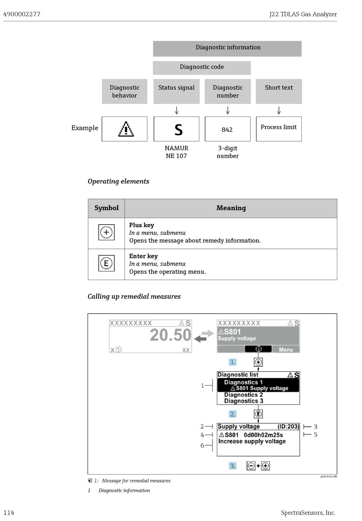
Task: Click the figure icon before the caption
Action: pyautogui.click(x=90, y=481)
